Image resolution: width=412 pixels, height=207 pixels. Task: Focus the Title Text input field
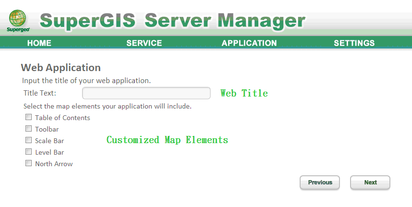(x=146, y=93)
